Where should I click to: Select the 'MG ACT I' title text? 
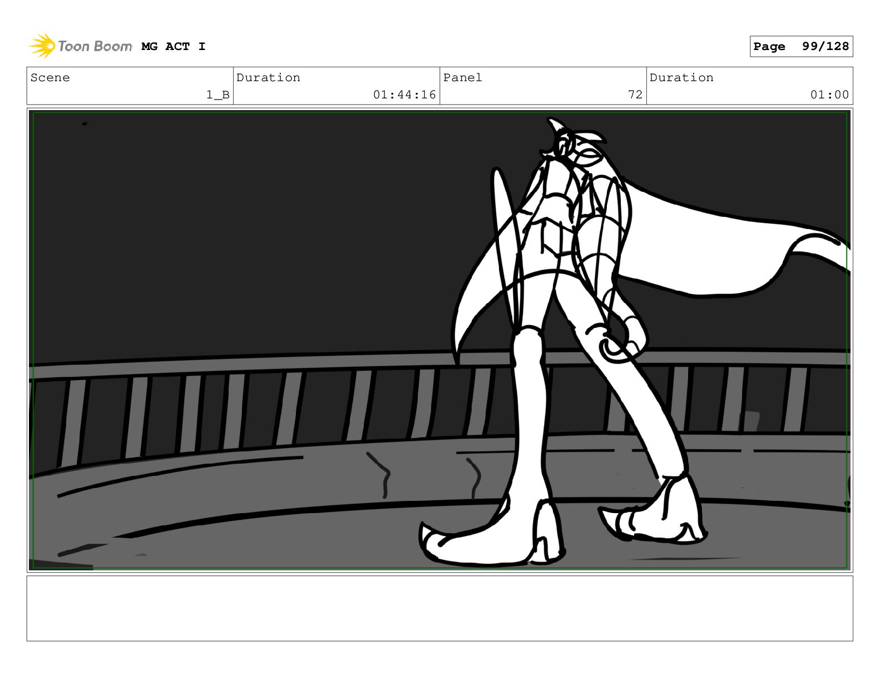click(x=174, y=47)
